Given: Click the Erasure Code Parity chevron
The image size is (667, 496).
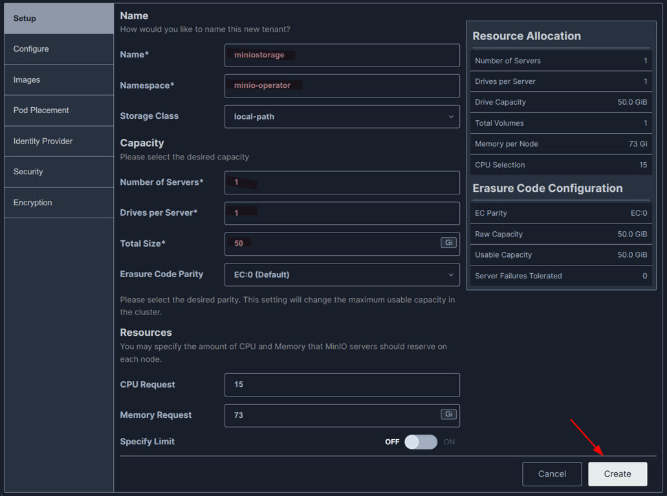Looking at the screenshot, I should click(x=451, y=274).
